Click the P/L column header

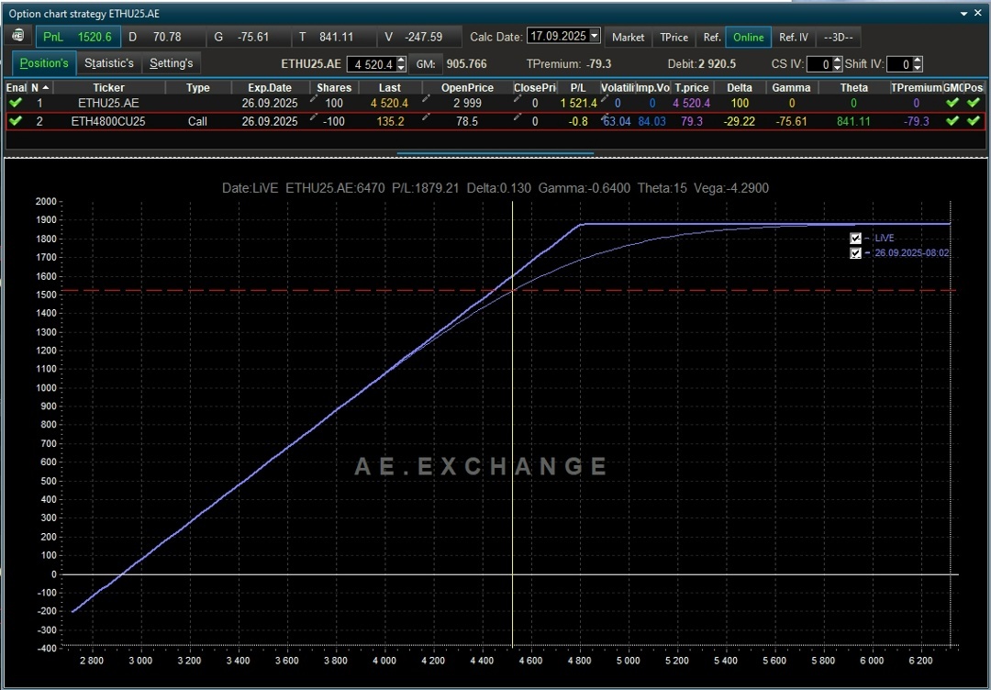578,88
